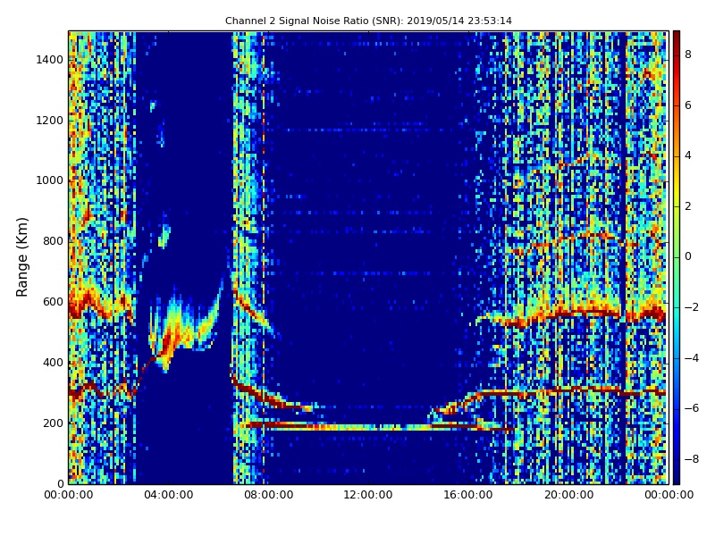This screenshot has width=715, height=536.
Task: Click the 1200 range tick label
Action: pos(49,121)
